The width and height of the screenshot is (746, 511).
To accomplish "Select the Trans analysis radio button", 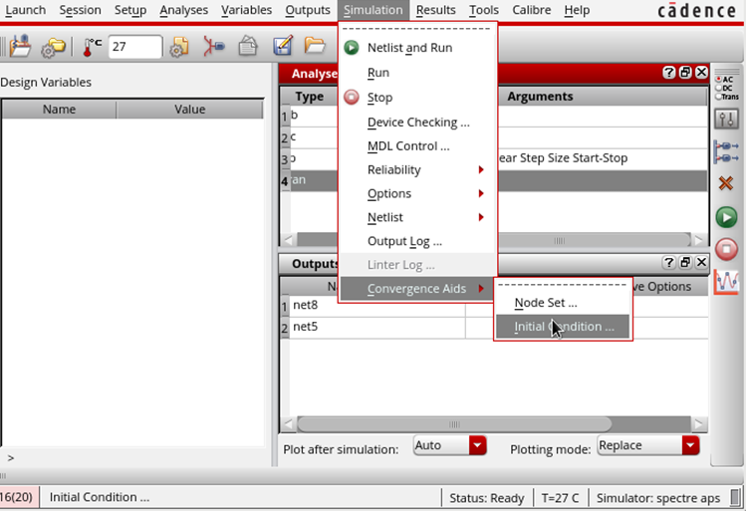I will pyautogui.click(x=719, y=97).
